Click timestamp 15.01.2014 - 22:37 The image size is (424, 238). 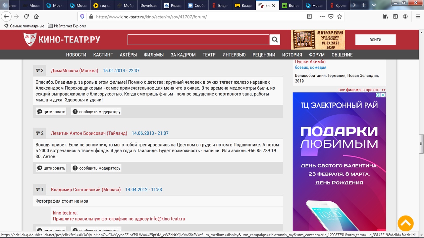(121, 70)
